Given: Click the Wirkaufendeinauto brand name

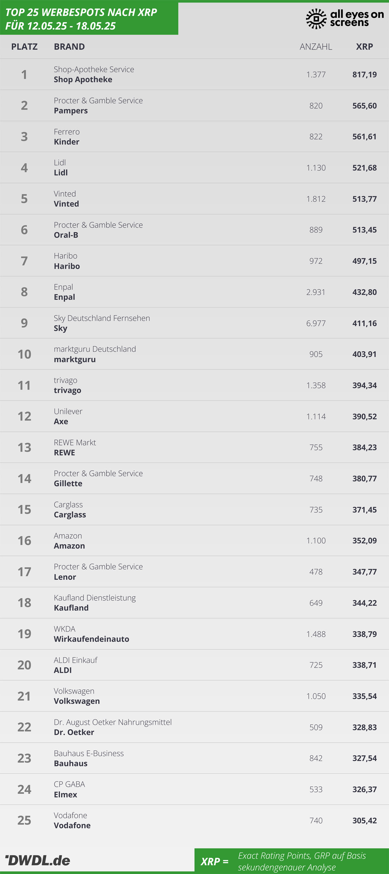Looking at the screenshot, I should tap(91, 639).
